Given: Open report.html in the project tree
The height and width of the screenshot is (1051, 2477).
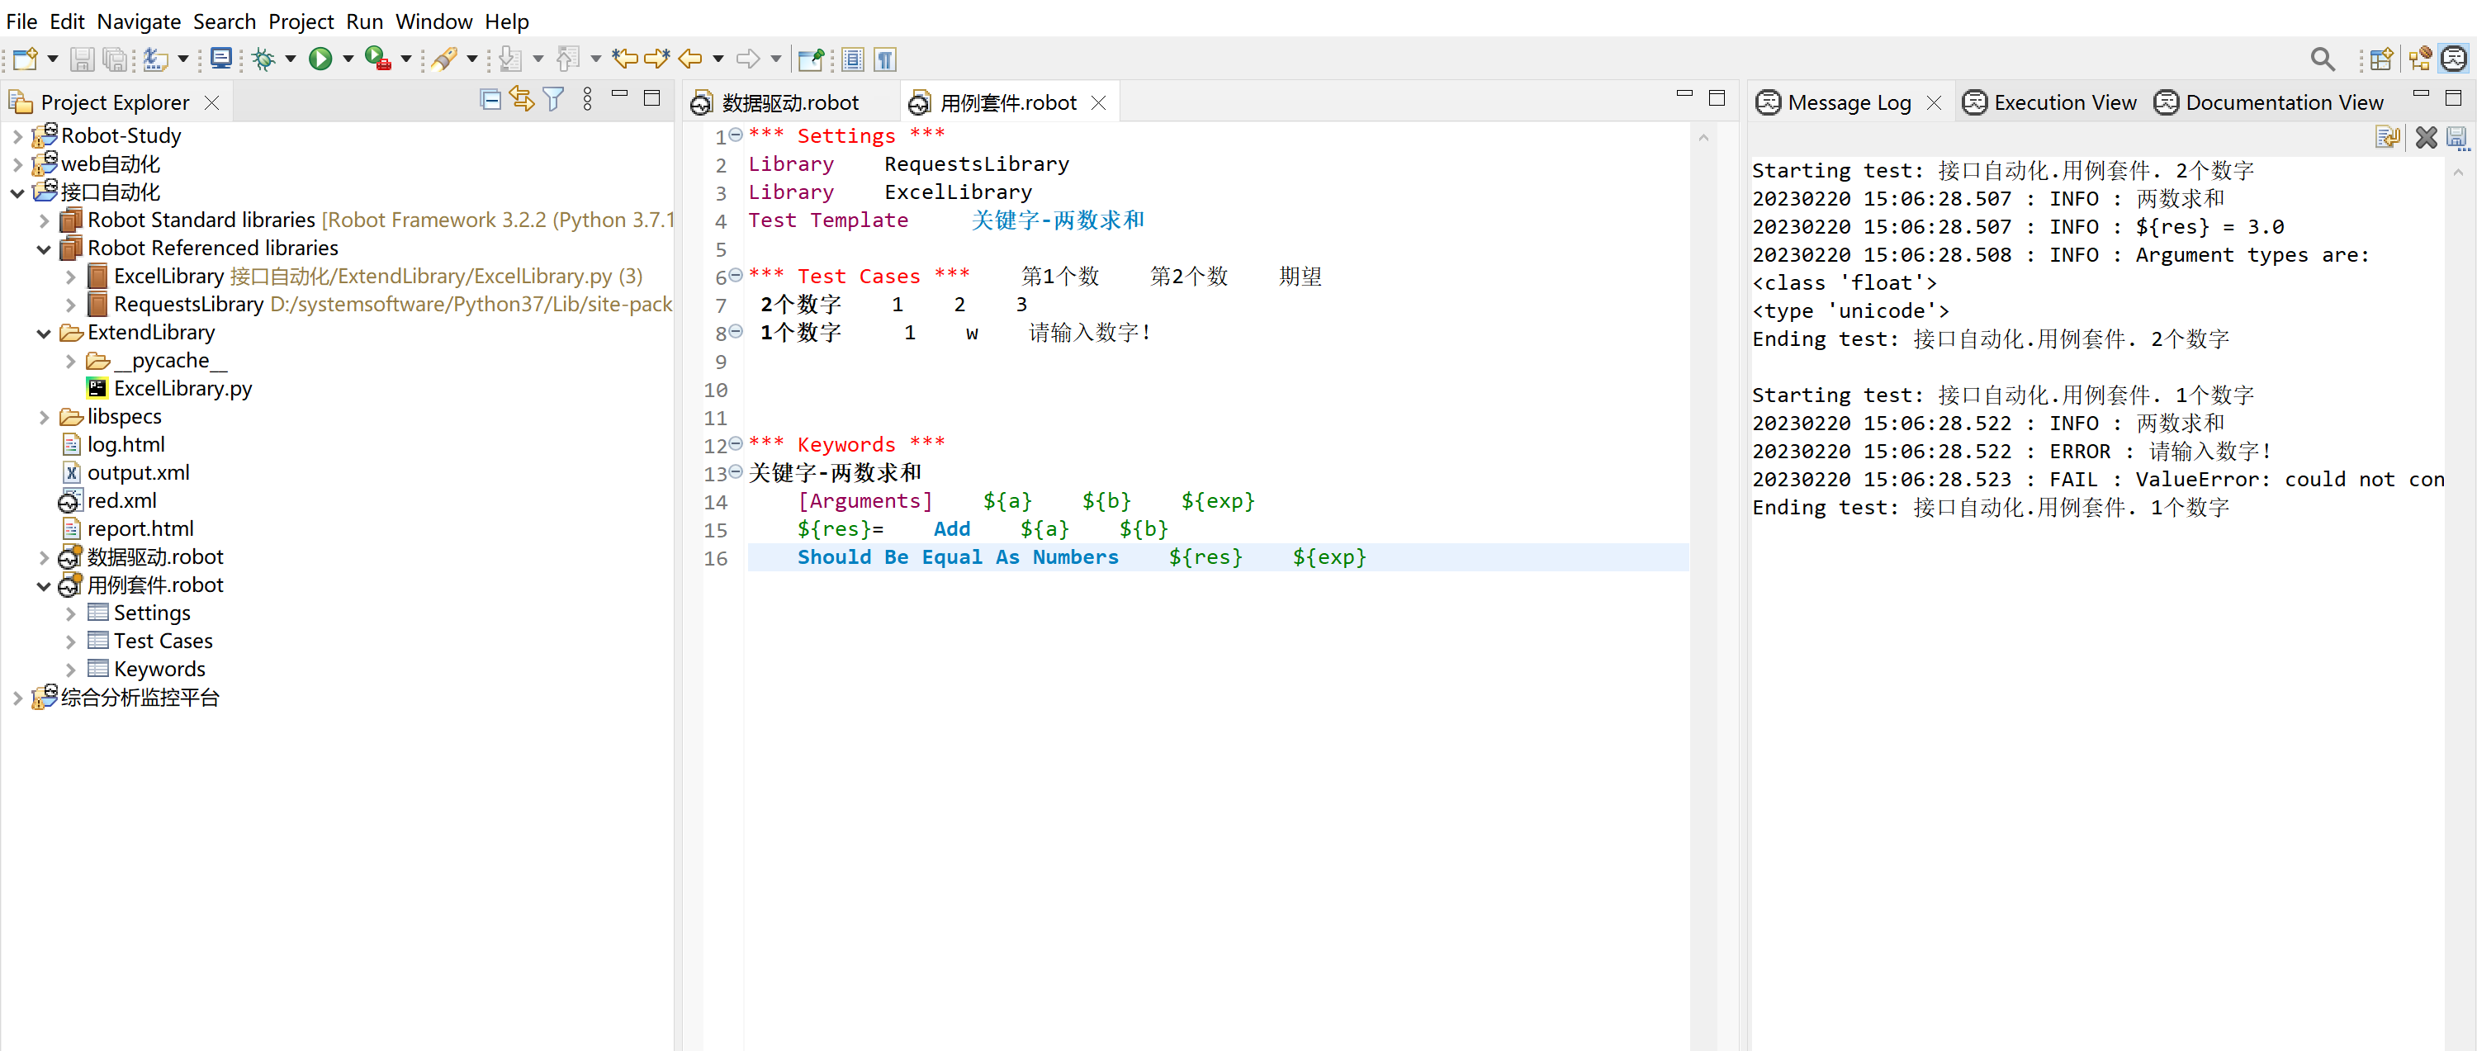Looking at the screenshot, I should [140, 529].
